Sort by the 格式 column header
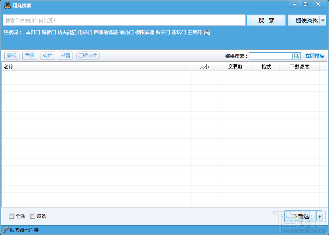 [x=266, y=67]
